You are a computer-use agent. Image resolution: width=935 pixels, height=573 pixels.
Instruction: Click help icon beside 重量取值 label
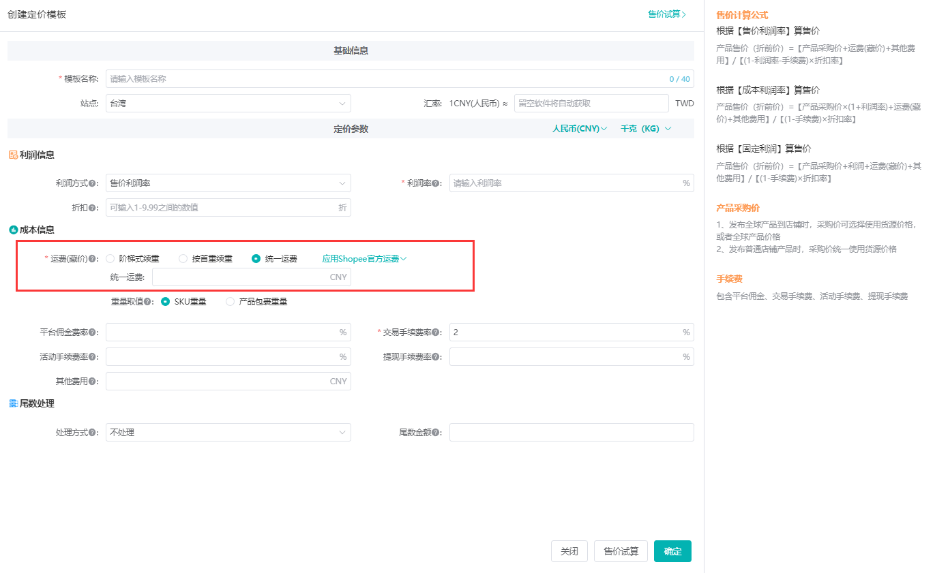click(x=148, y=302)
